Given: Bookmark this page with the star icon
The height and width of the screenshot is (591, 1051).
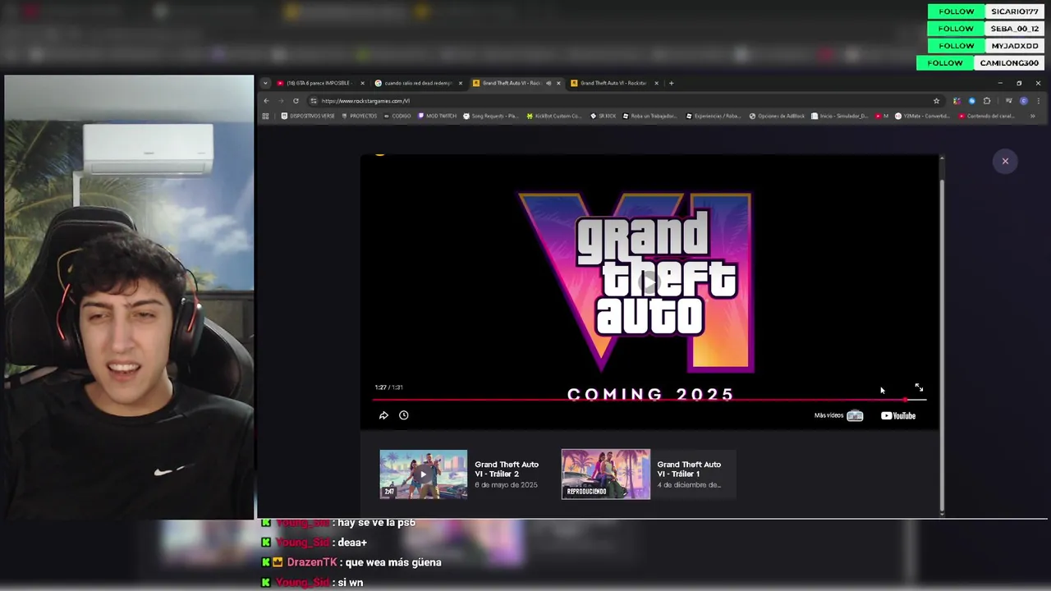Looking at the screenshot, I should click(936, 101).
